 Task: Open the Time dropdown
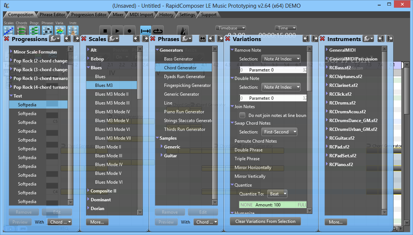click(286, 28)
